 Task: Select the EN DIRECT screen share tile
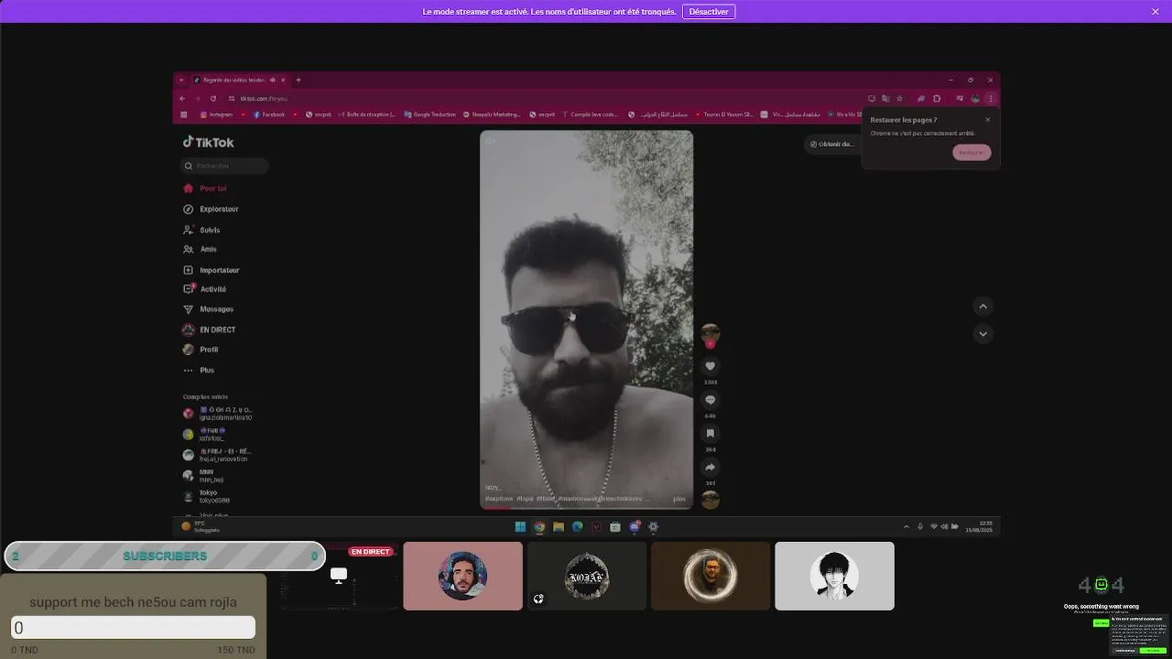tap(339, 576)
